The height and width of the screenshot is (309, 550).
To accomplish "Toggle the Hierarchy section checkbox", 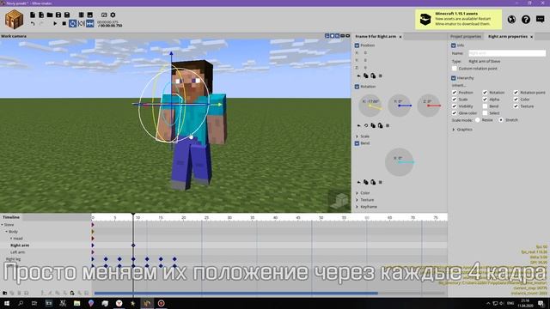I will 453,78.
